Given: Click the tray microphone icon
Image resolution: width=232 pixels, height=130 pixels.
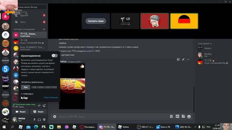Looking at the screenshot, I should tap(199, 127).
